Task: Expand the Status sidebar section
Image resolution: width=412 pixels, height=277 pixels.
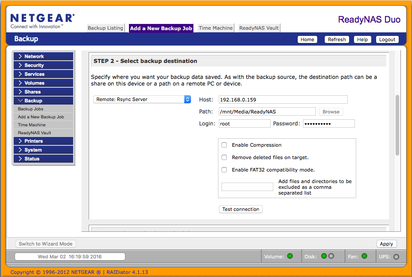Action: (43, 159)
